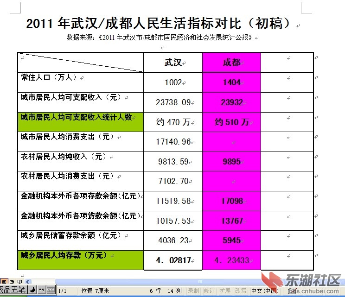Image resolution: width=345 pixels, height=297 pixels.
Task: Click the 常住人口（万人） row label
Action: (x=49, y=77)
